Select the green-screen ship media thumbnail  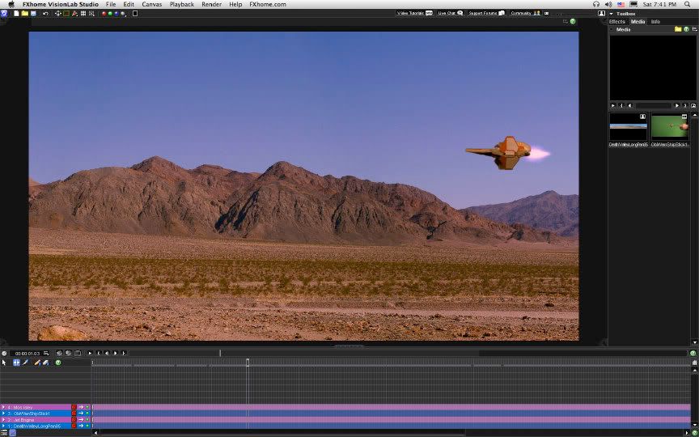[670, 126]
